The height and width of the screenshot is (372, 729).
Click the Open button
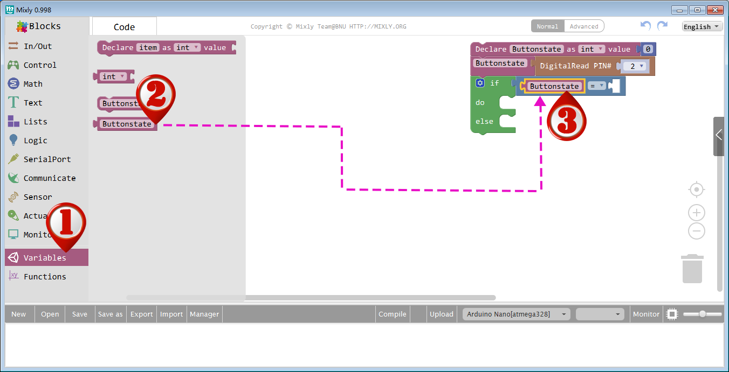click(50, 314)
